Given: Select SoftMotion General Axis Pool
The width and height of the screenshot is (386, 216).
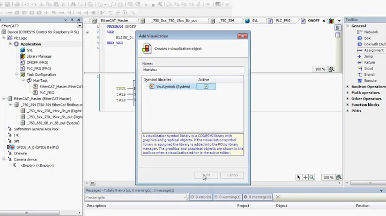Looking at the screenshot, I should [x=36, y=129].
